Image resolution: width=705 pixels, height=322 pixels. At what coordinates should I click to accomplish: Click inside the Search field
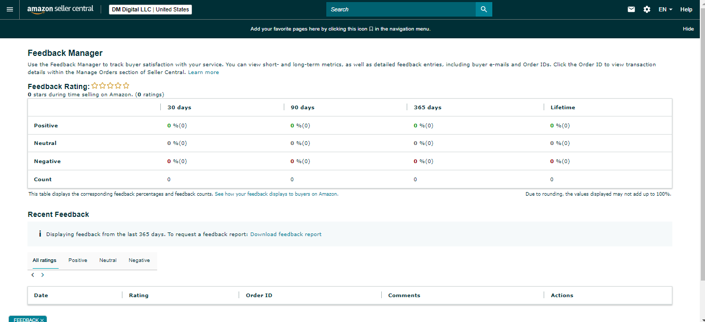point(401,9)
